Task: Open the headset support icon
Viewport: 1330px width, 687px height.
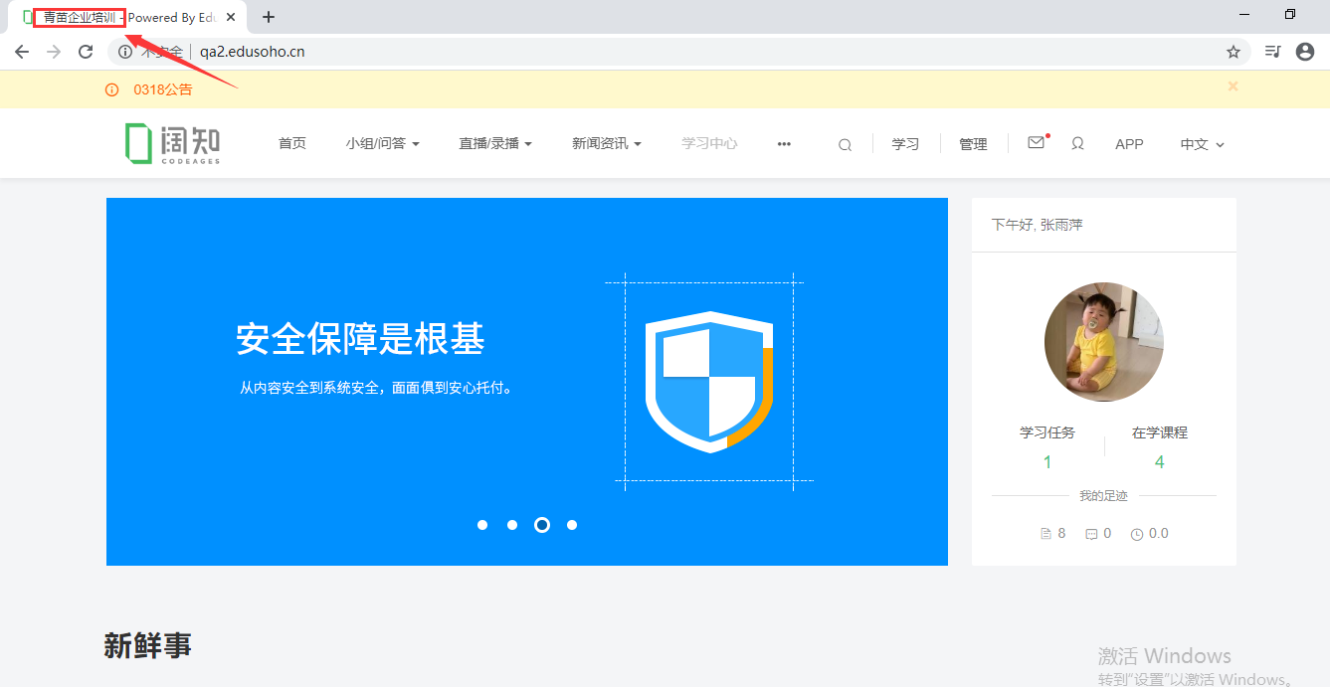Action: coord(1077,143)
